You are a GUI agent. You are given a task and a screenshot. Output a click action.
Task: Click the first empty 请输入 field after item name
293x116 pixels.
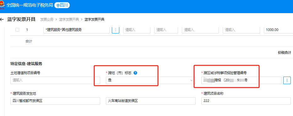tap(137, 30)
